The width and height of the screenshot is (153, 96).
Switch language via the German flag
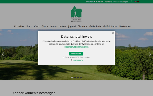[x=138, y=2]
